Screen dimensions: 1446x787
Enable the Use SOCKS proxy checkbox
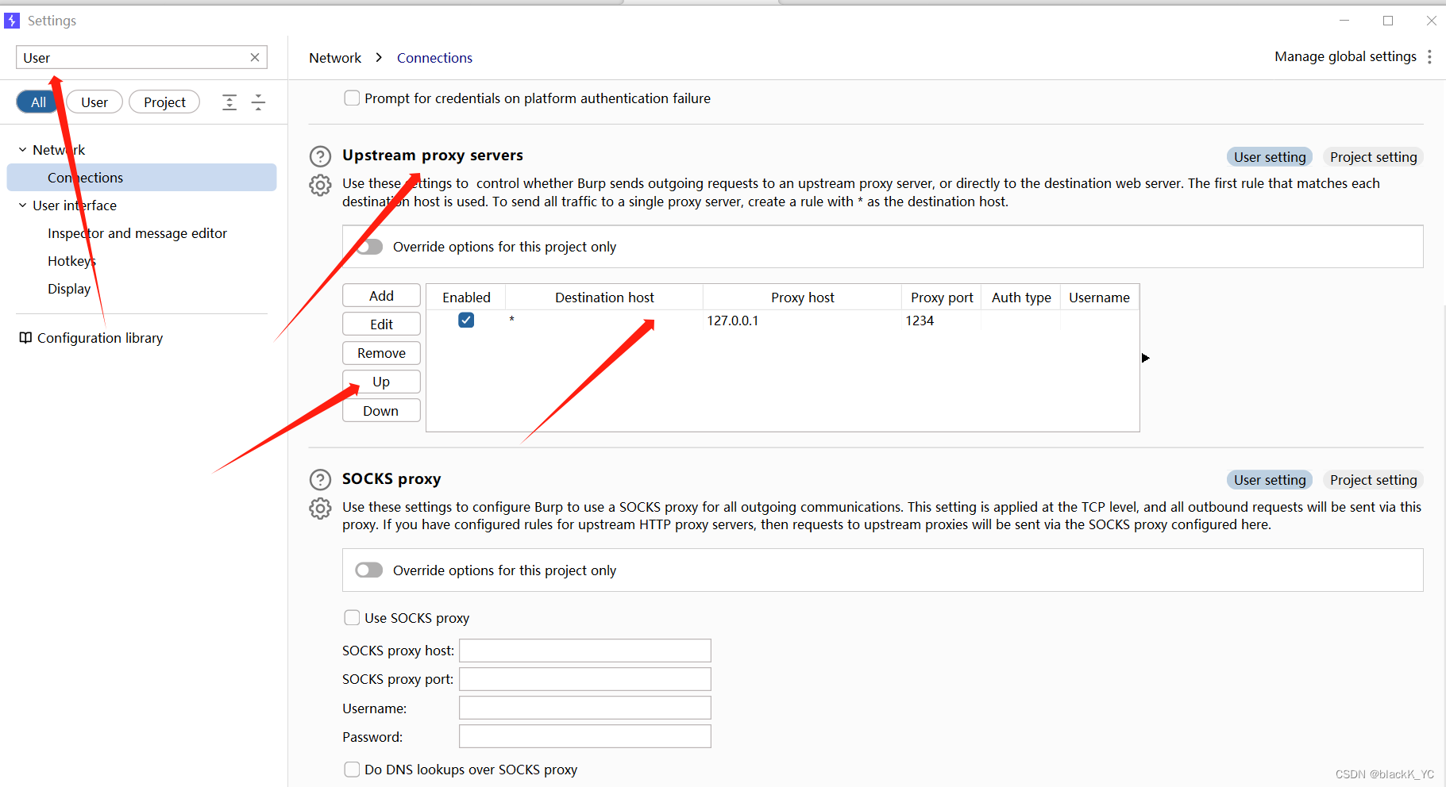(x=352, y=617)
